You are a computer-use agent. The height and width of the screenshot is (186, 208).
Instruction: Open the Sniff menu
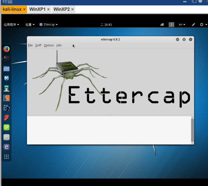[x=38, y=45]
